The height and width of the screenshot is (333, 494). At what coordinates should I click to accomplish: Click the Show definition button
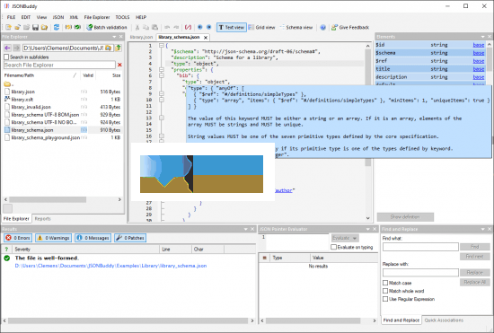point(405,217)
